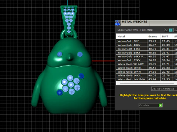Image resolution: width=177 pixels, height=132 pixels.
Task: Click the Metal column header
Action: (131, 36)
